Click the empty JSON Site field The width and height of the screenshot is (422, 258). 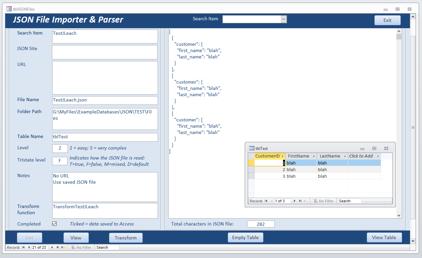[x=105, y=52]
